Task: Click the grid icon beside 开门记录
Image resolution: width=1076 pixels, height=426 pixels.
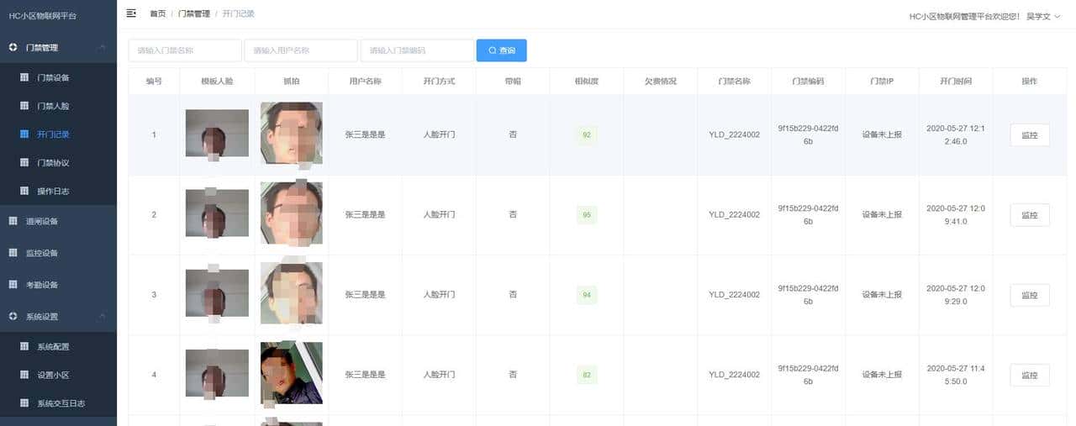Action: [24, 134]
